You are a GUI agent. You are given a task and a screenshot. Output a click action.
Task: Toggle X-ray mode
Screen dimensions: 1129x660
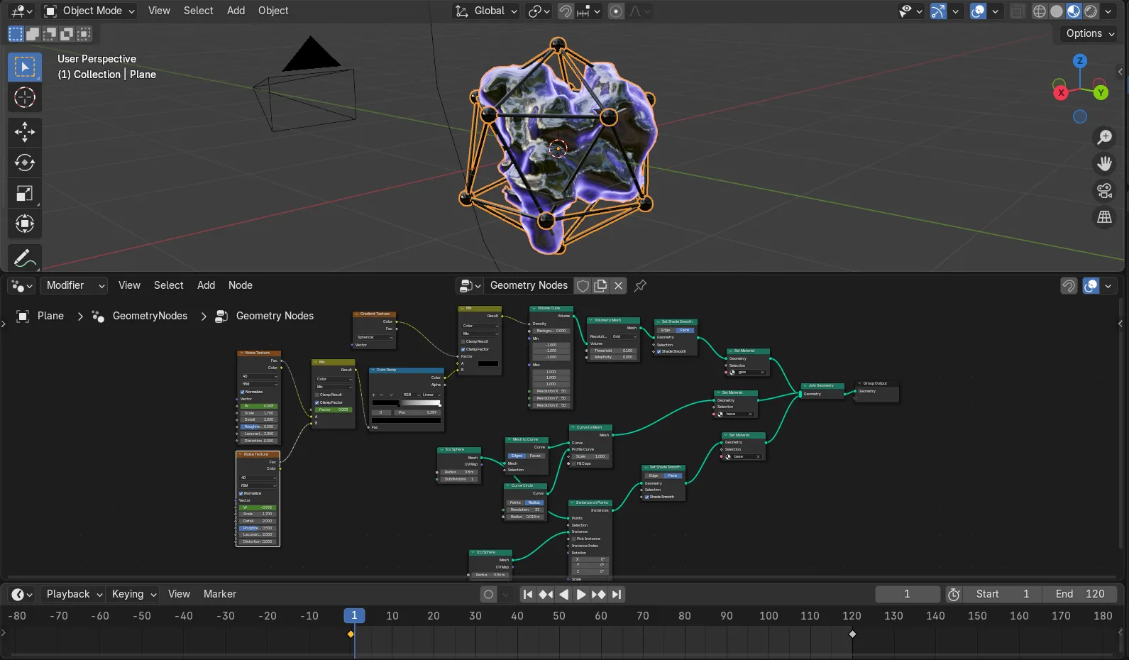1018,11
